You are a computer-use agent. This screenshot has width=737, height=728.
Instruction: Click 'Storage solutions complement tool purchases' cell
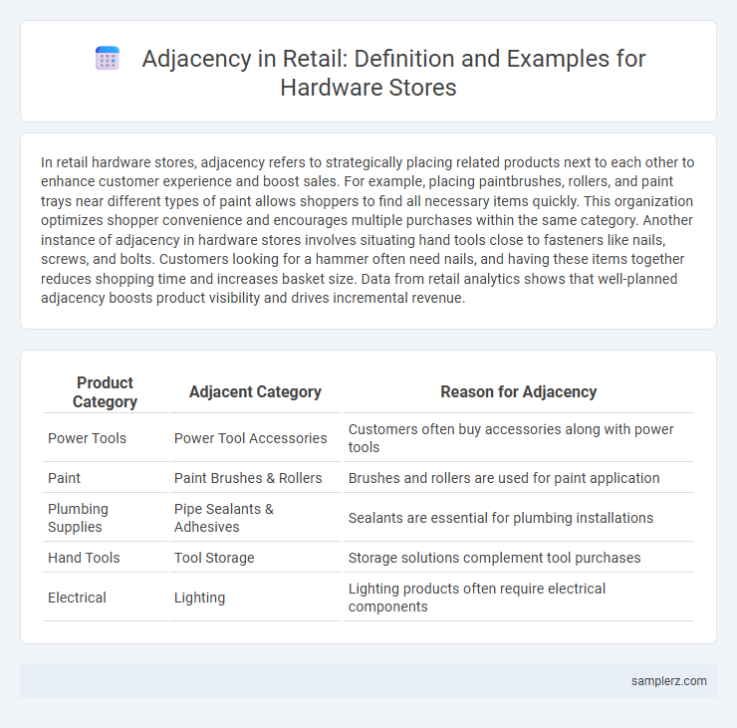[519, 558]
